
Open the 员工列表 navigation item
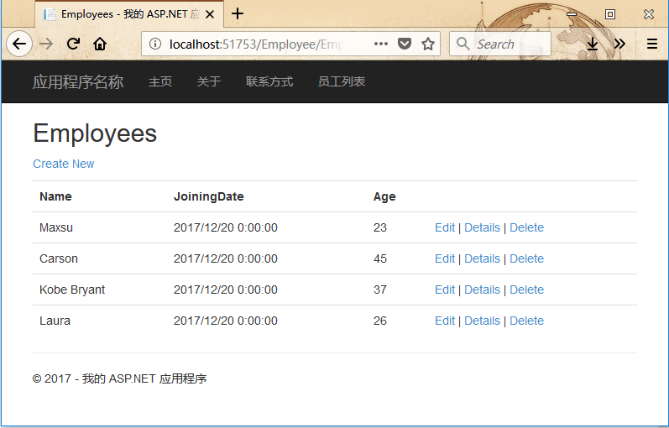[342, 81]
